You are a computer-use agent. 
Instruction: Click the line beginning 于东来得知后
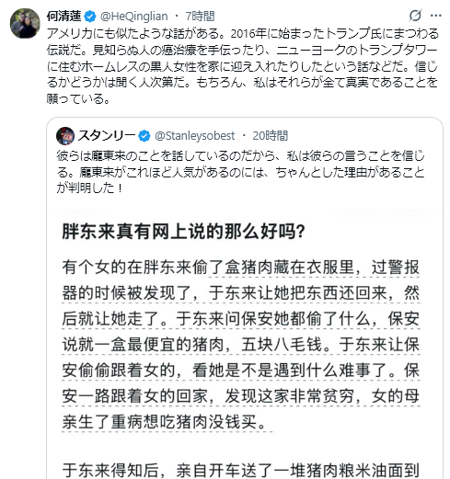click(x=240, y=471)
